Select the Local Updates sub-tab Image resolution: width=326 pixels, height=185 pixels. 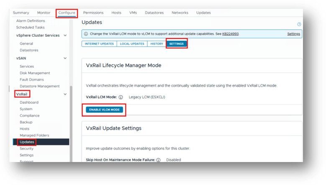132,44
